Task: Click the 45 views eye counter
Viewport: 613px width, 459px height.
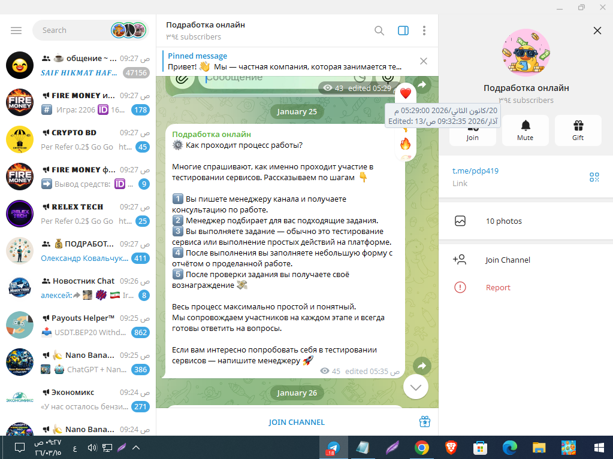Action: 330,371
